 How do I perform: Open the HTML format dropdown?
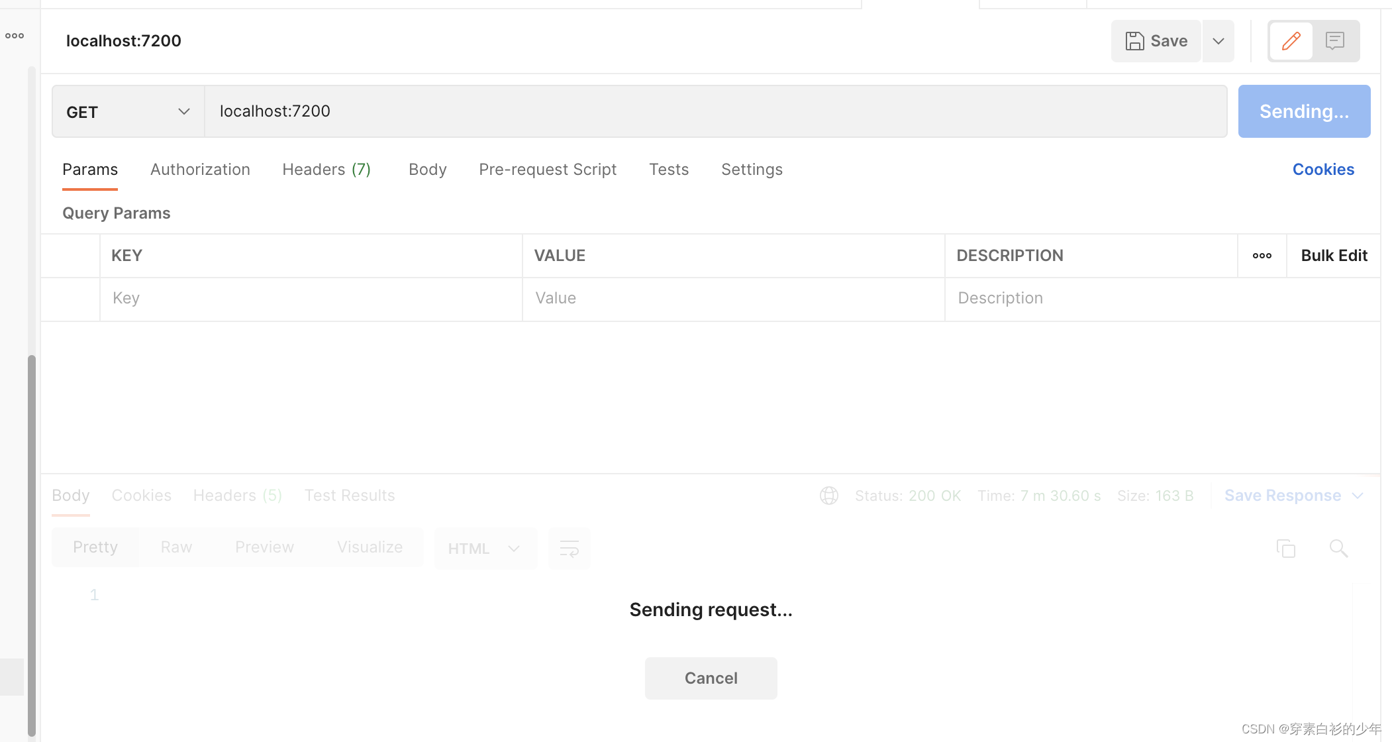(x=484, y=549)
